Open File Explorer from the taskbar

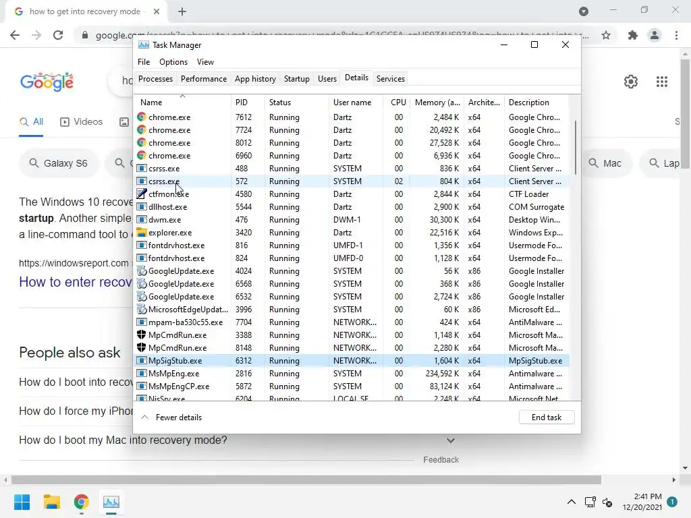click(x=51, y=502)
